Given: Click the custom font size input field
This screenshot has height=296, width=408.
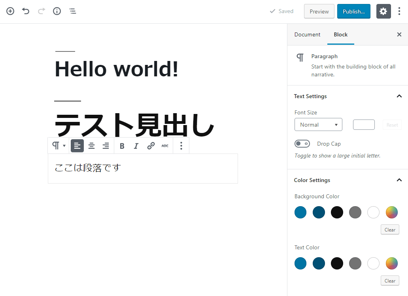Looking at the screenshot, I should (364, 125).
